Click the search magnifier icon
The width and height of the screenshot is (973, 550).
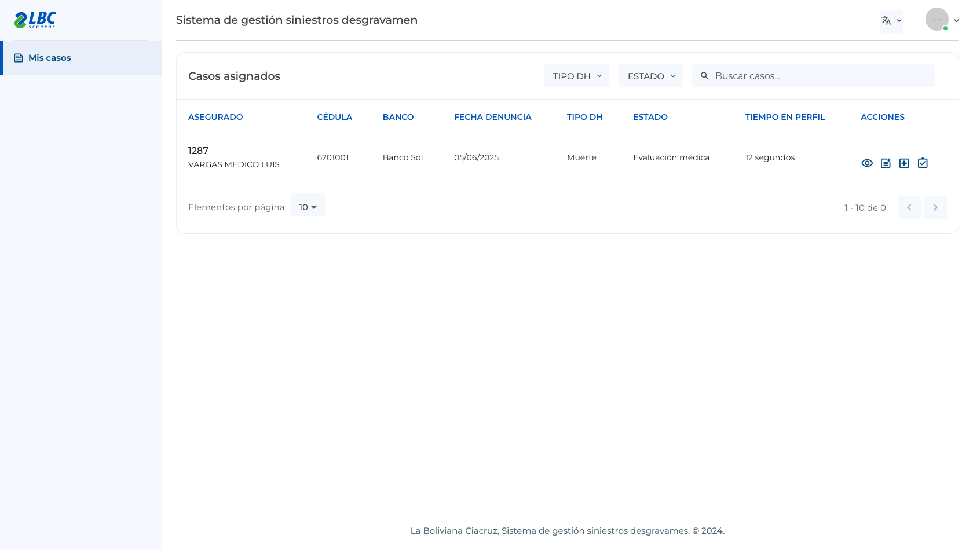click(705, 76)
